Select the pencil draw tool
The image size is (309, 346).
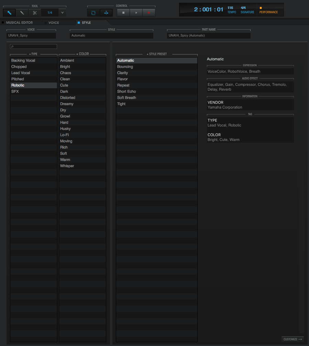tap(22, 13)
